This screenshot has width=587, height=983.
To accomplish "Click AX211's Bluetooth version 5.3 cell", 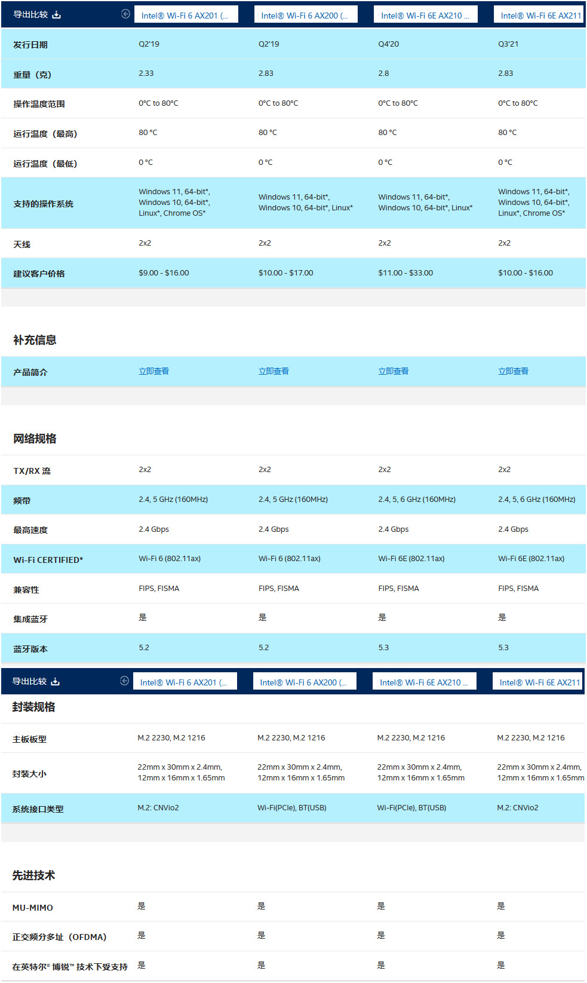I will pyautogui.click(x=503, y=648).
